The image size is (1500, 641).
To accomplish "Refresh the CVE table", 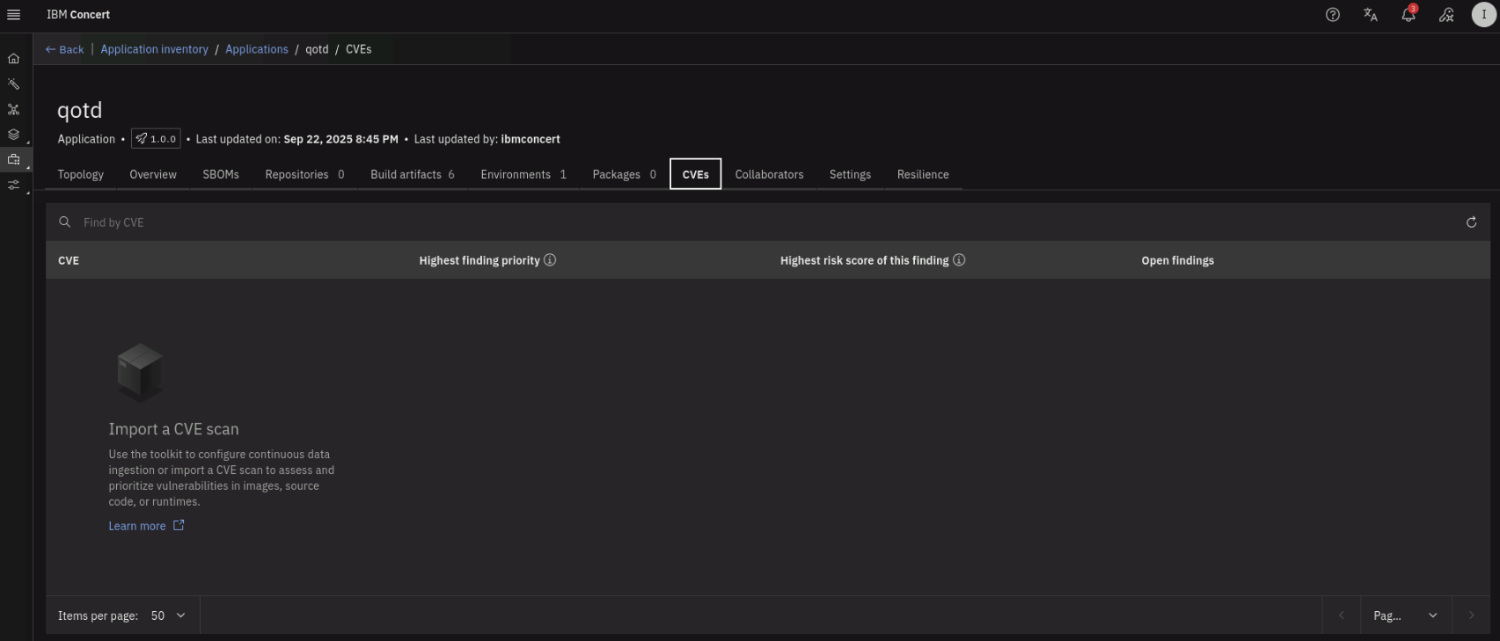I will coord(1471,222).
